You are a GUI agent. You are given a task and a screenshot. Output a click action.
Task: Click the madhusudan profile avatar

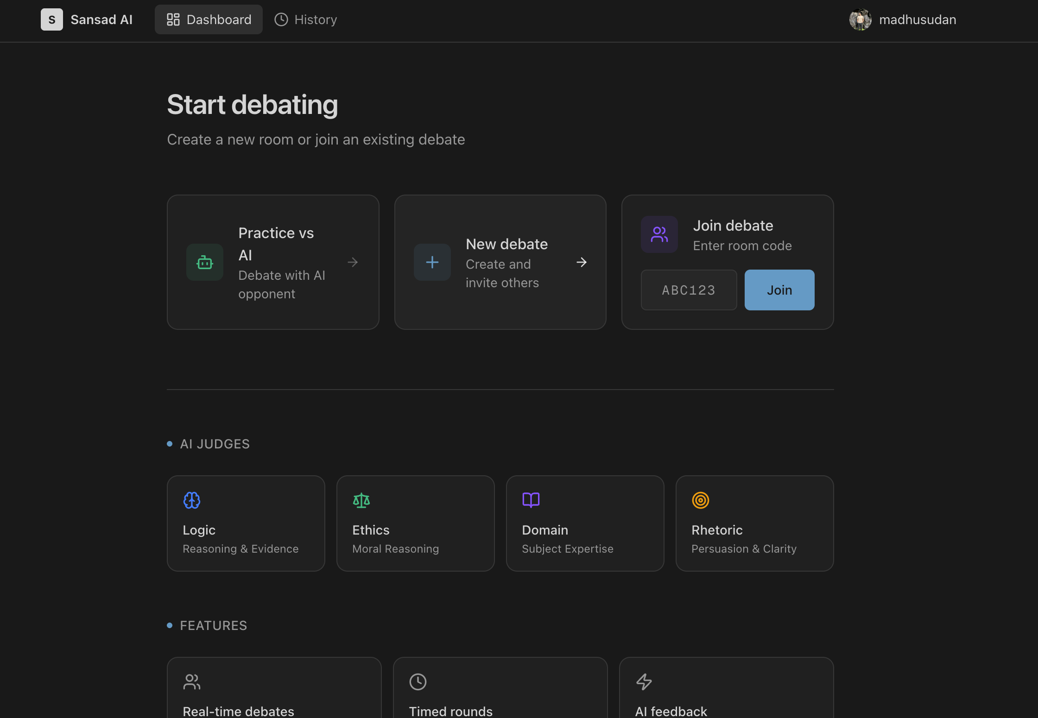(x=860, y=19)
